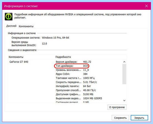Switch to the Дисплей tab
153x124 pixels.
tap(11, 26)
